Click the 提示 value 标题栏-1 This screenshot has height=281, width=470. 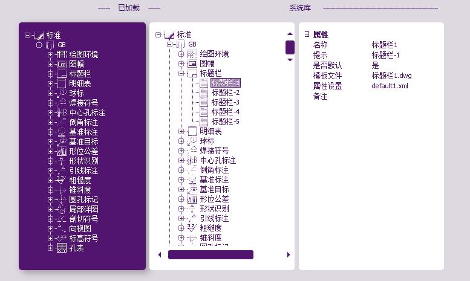tap(385, 55)
